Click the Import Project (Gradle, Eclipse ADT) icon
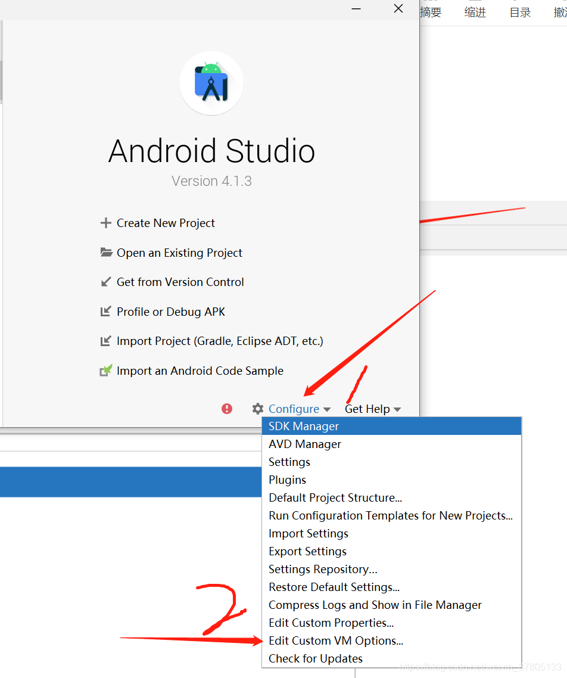 coord(105,341)
